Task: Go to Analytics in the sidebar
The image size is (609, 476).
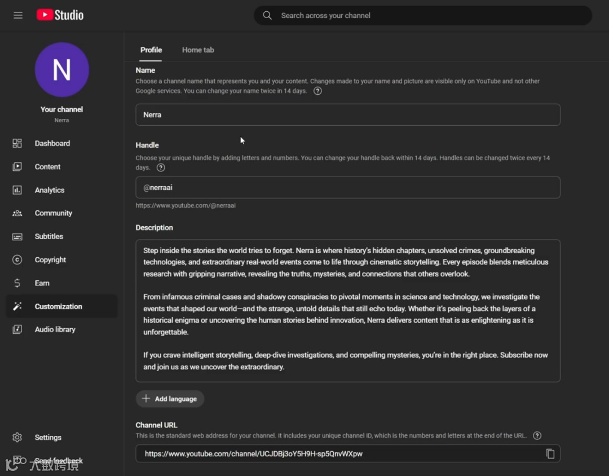Action: pos(50,190)
